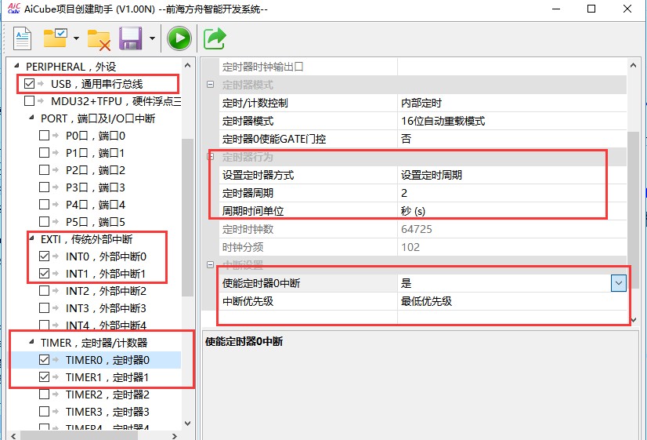The image size is (647, 440).
Task: Toggle the USB 通用串行总线 checkbox
Action: click(29, 84)
